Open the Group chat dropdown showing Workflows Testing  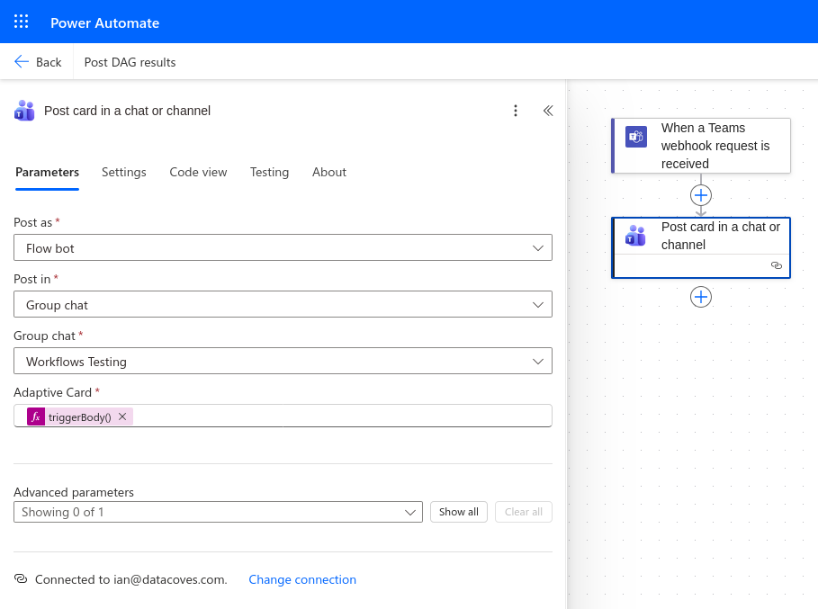tap(283, 362)
